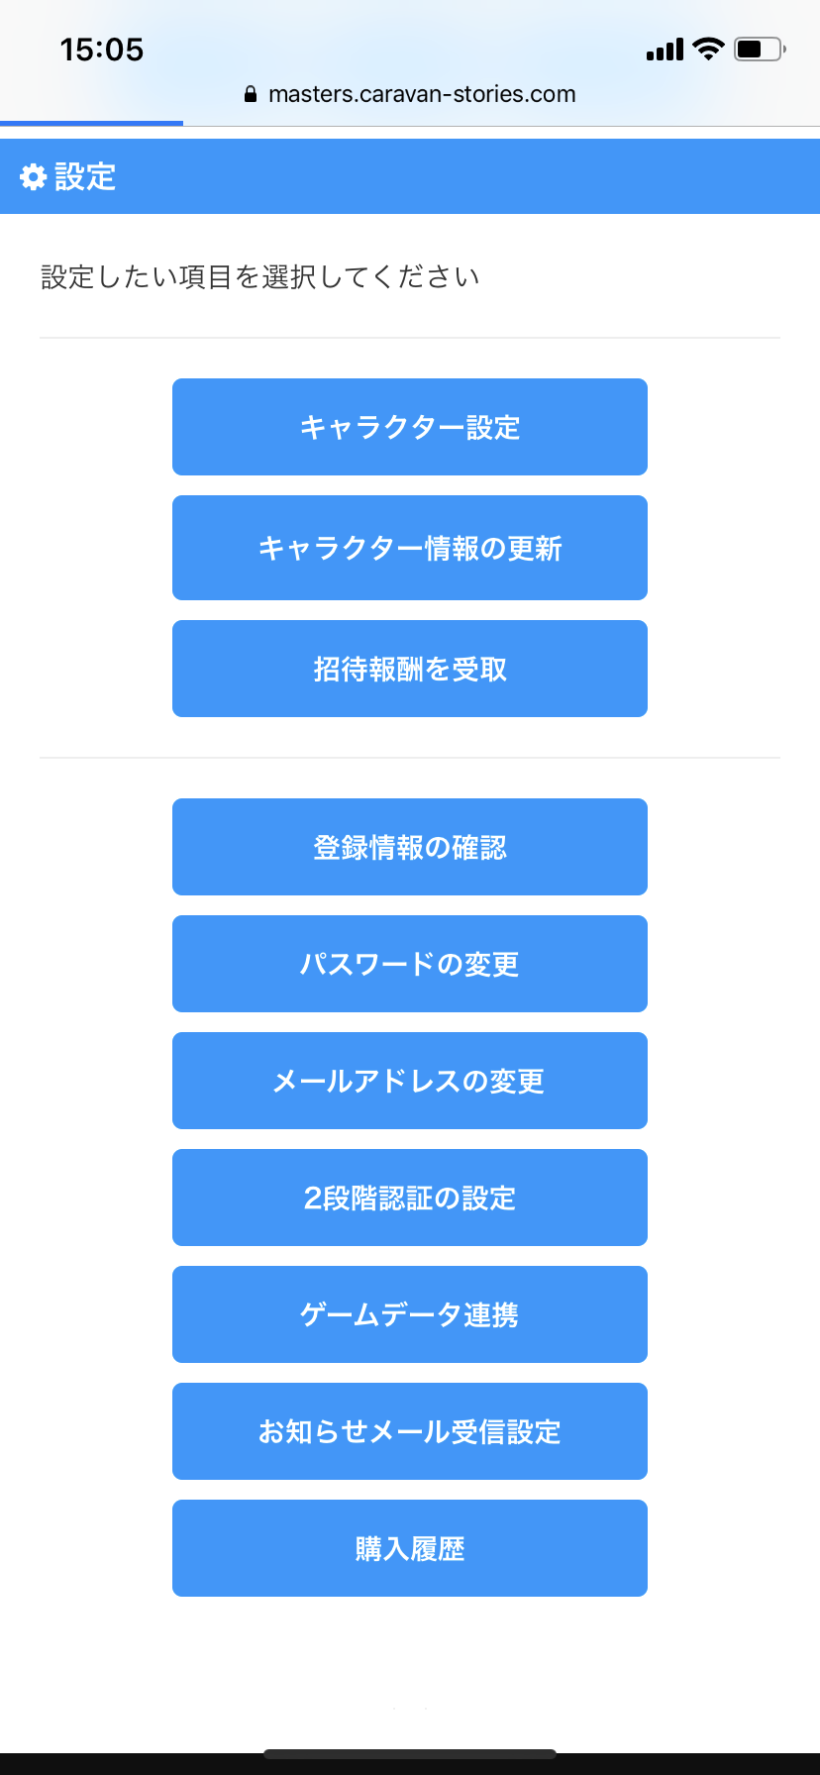
Task: Click the gear icon beside 設定
Action: coord(33,177)
